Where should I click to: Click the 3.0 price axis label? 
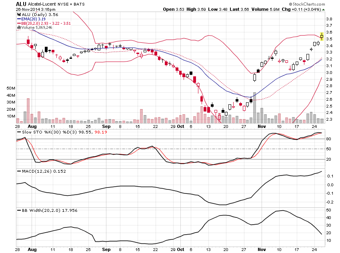(x=329, y=73)
